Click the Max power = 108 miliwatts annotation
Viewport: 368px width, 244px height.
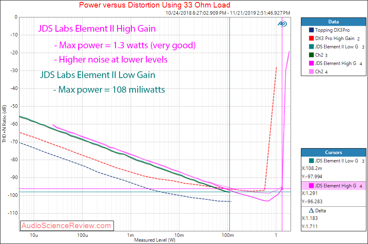[x=109, y=90]
